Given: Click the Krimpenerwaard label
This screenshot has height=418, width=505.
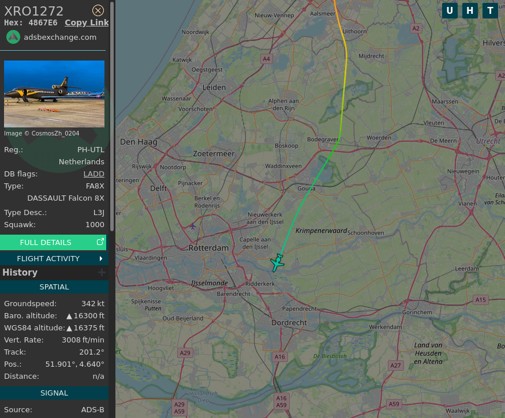Looking at the screenshot, I should point(321,231).
